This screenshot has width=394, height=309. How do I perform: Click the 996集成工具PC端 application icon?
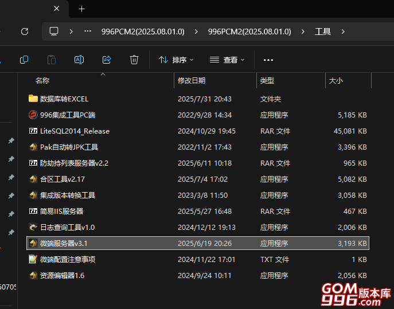33,115
